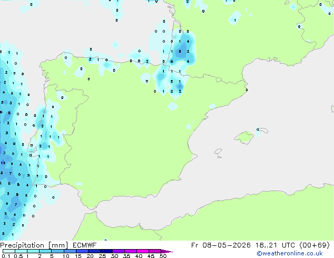The height and width of the screenshot is (258, 334).
Task: Click the '25' legend scale label
Action: pos(102,256)
